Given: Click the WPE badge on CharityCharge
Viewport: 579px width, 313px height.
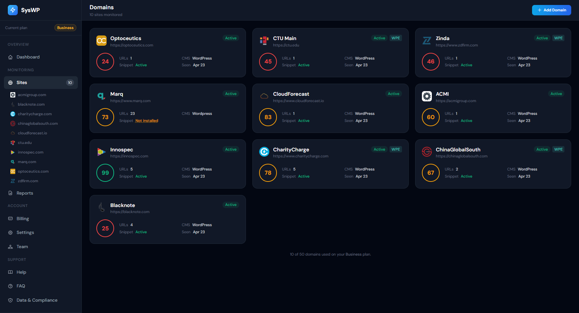Looking at the screenshot, I should [x=396, y=150].
